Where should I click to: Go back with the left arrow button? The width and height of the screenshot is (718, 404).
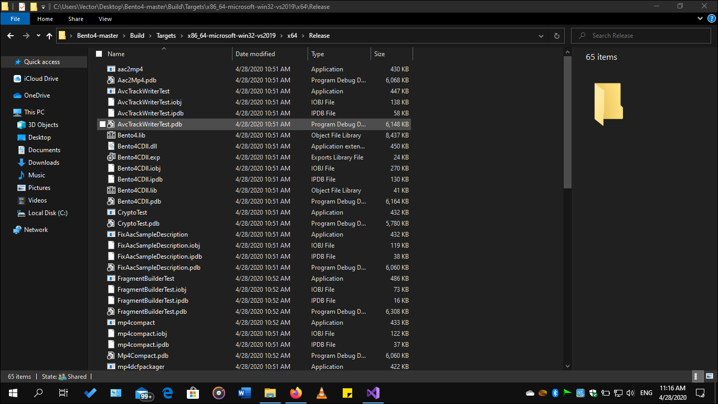click(x=10, y=36)
